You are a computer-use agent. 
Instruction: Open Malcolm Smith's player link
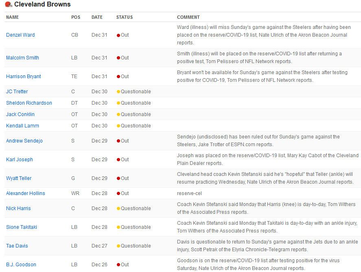(x=22, y=58)
